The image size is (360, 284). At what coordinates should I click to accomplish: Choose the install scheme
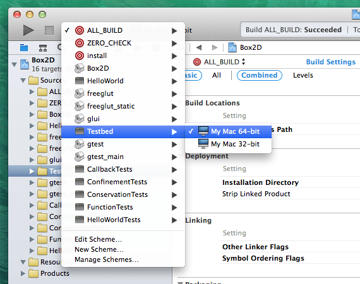[123, 56]
